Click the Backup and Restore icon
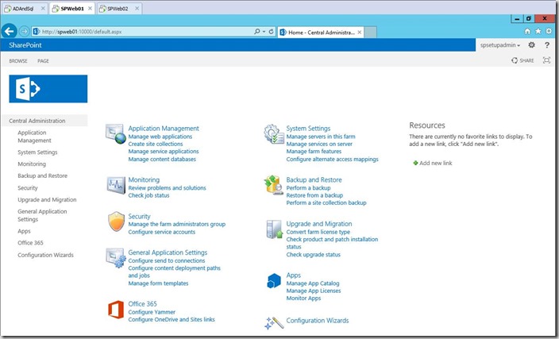 (x=273, y=185)
